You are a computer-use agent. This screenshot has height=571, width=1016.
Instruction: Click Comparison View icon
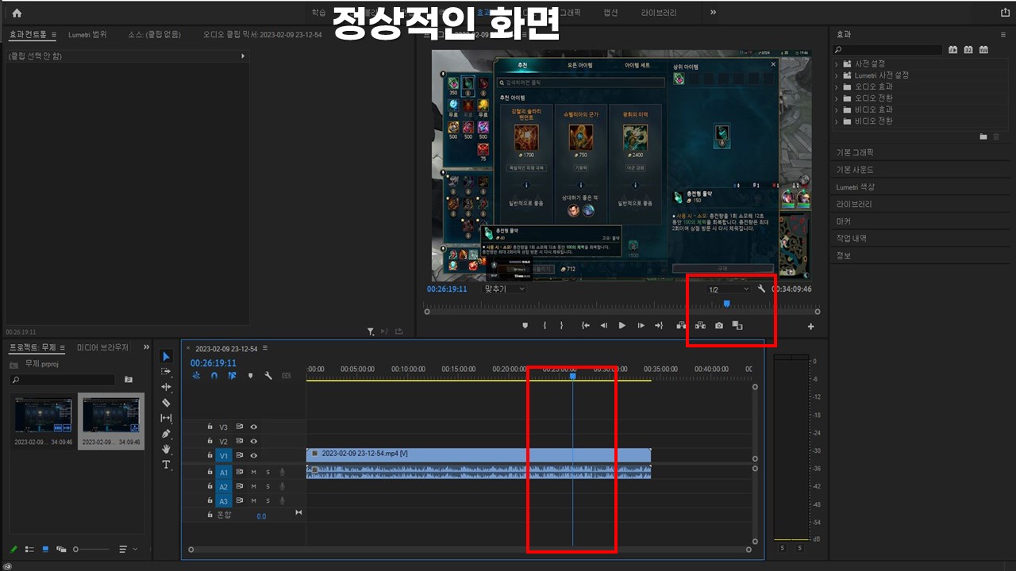tap(737, 326)
